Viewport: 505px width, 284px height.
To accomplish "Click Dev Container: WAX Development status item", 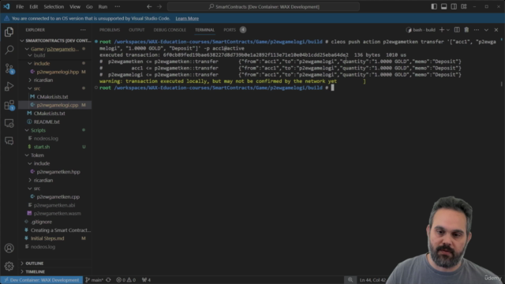I will (42, 280).
